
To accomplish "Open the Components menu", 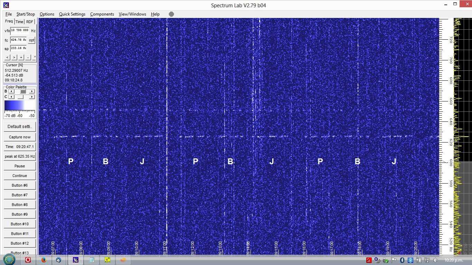I will 102,14.
